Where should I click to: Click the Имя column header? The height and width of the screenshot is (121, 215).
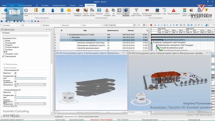pyautogui.click(x=85, y=31)
